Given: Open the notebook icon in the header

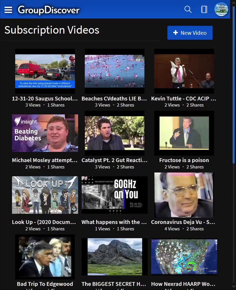Looking at the screenshot, I should click(204, 9).
